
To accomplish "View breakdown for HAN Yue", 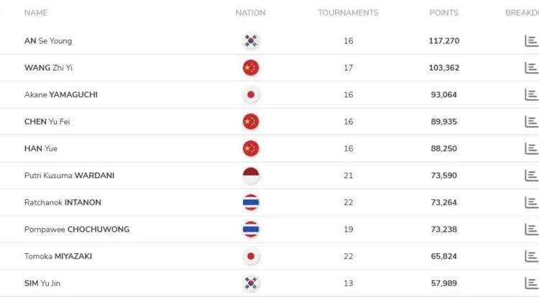I will [x=531, y=148].
